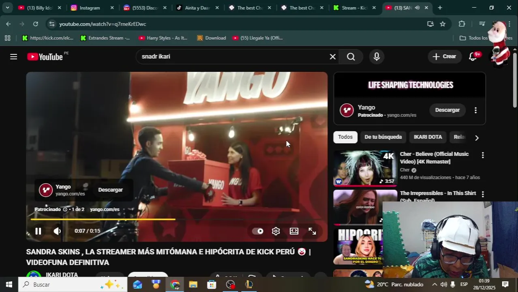Image resolution: width=518 pixels, height=292 pixels.
Task: Close the Instagram tab
Action: [x=112, y=8]
